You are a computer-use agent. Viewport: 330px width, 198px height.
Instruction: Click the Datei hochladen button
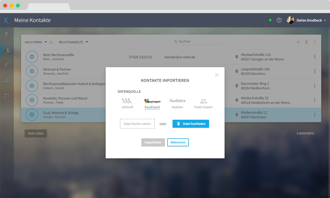[x=191, y=124]
